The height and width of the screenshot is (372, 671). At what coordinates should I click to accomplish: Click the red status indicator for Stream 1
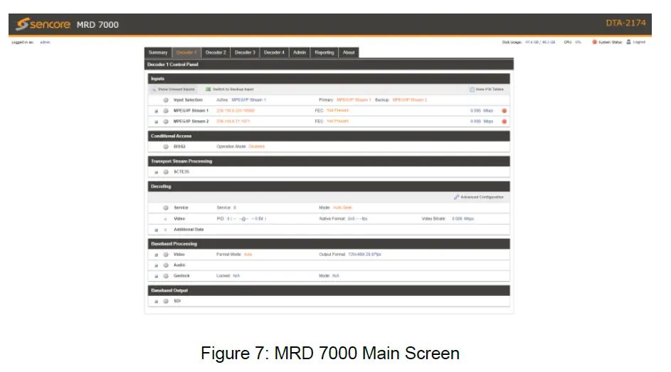(504, 111)
